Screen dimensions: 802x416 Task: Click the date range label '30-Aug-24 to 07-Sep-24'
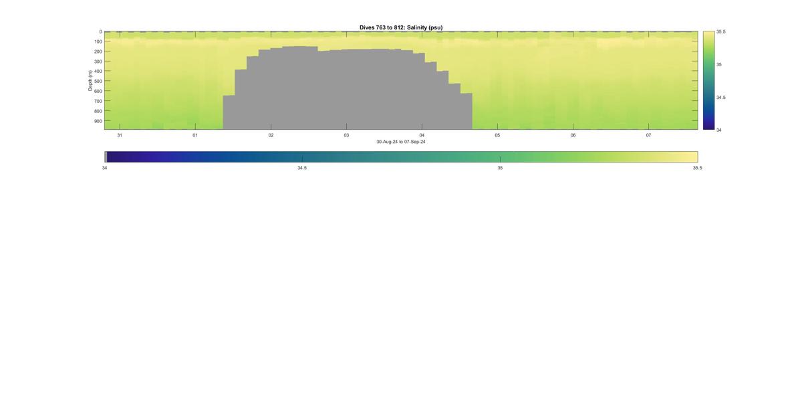tap(401, 142)
